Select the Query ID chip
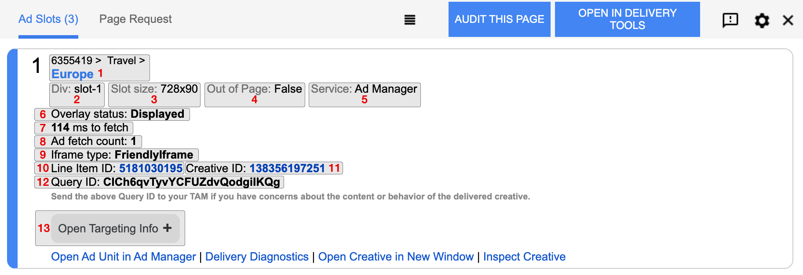The image size is (803, 275). [x=160, y=181]
